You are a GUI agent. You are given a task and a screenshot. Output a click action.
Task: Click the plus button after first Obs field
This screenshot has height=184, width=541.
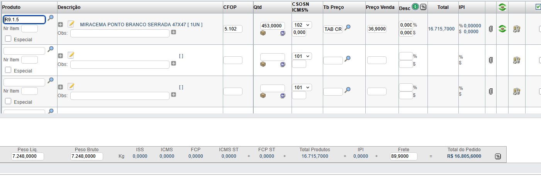tap(173, 32)
